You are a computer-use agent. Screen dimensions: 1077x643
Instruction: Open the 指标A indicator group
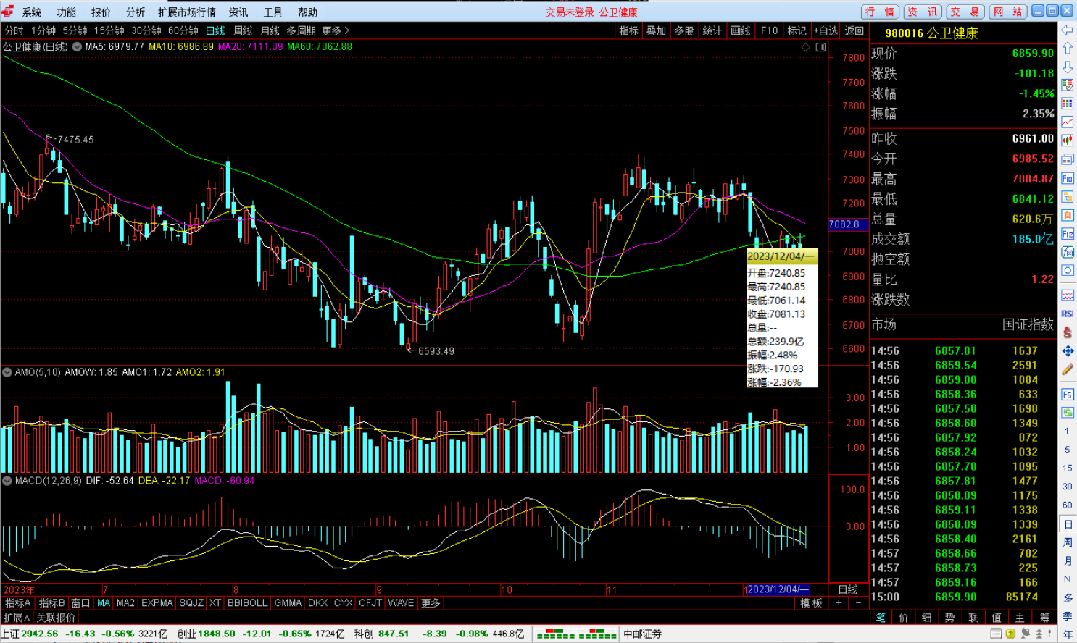pos(17,603)
